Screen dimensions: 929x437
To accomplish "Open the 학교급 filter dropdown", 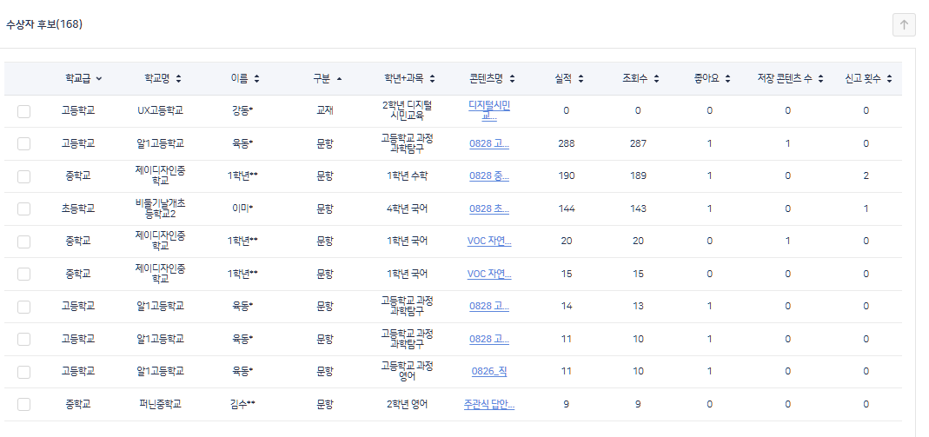I will (98, 79).
